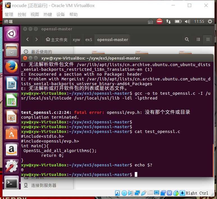This screenshot has width=217, height=199.
Task: Click the VirtualBox audio status icon
Action: click(x=131, y=193)
